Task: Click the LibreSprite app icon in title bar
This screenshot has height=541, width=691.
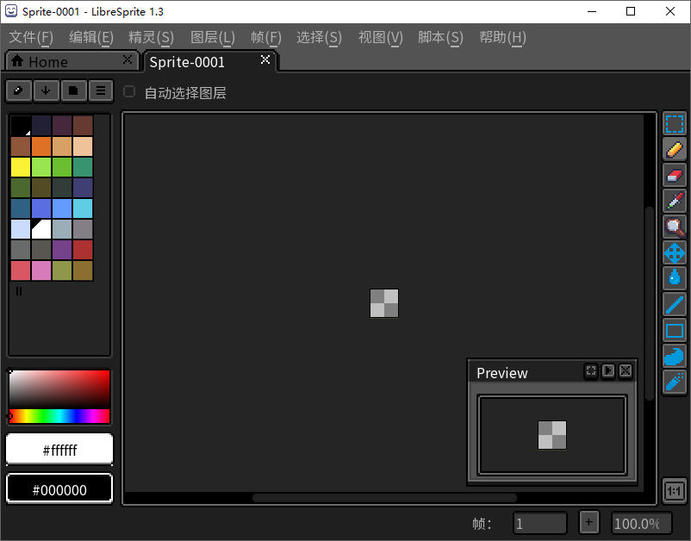Action: point(11,11)
